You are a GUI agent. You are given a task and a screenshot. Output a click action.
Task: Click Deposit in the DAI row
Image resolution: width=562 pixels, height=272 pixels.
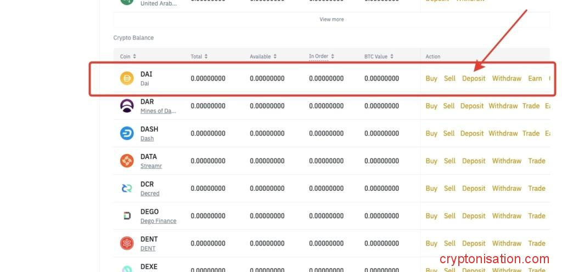point(474,78)
